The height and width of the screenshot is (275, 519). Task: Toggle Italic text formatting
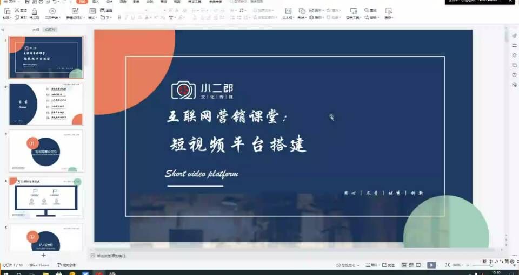tap(126, 18)
